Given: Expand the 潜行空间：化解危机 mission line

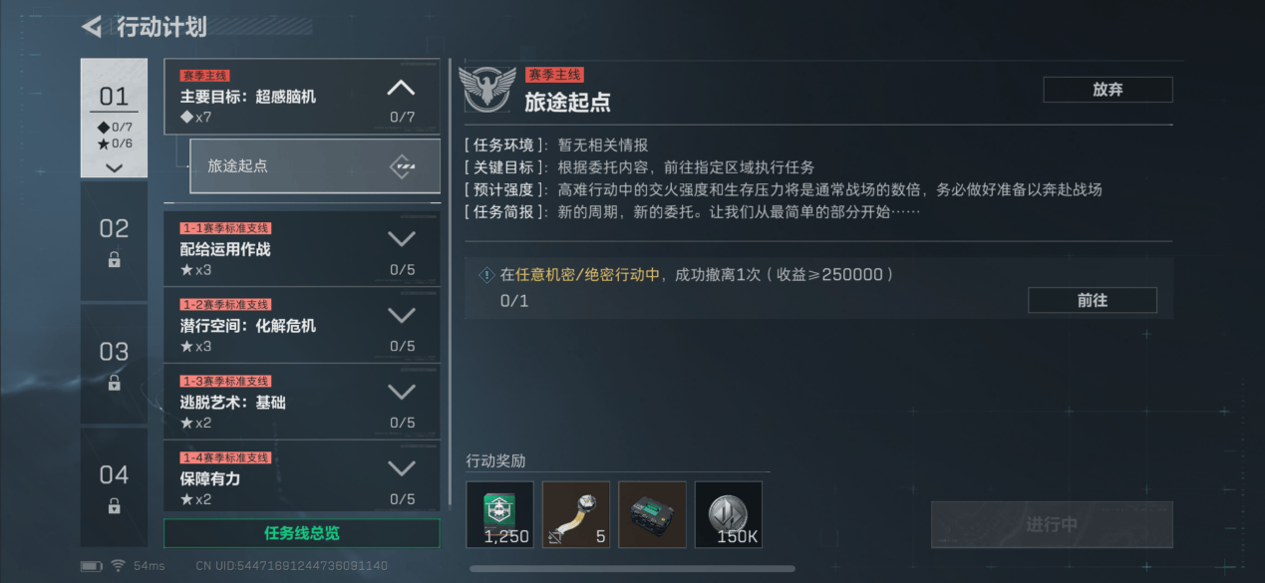Looking at the screenshot, I should pos(401,316).
